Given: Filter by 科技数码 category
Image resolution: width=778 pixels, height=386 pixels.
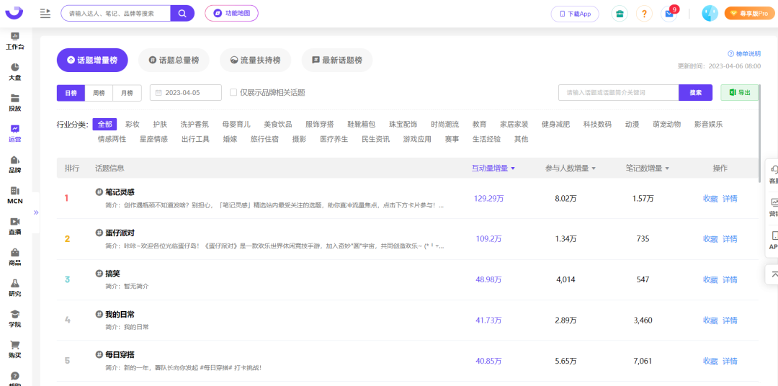Looking at the screenshot, I should [597, 124].
